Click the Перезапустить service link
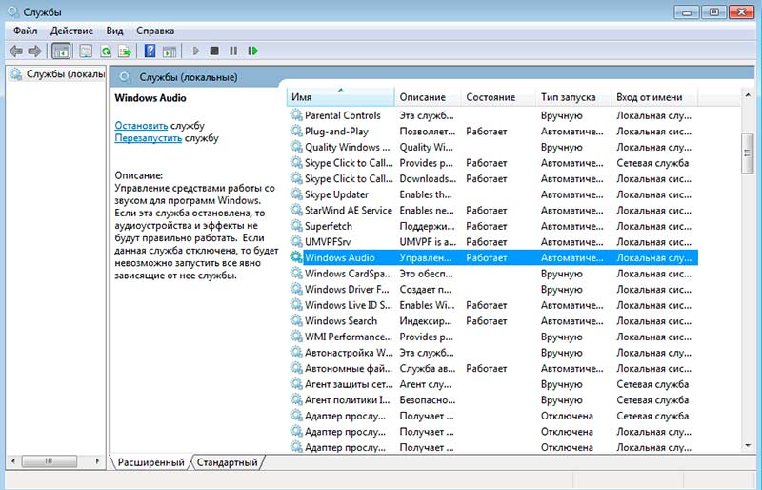The width and height of the screenshot is (762, 490). tap(148, 138)
